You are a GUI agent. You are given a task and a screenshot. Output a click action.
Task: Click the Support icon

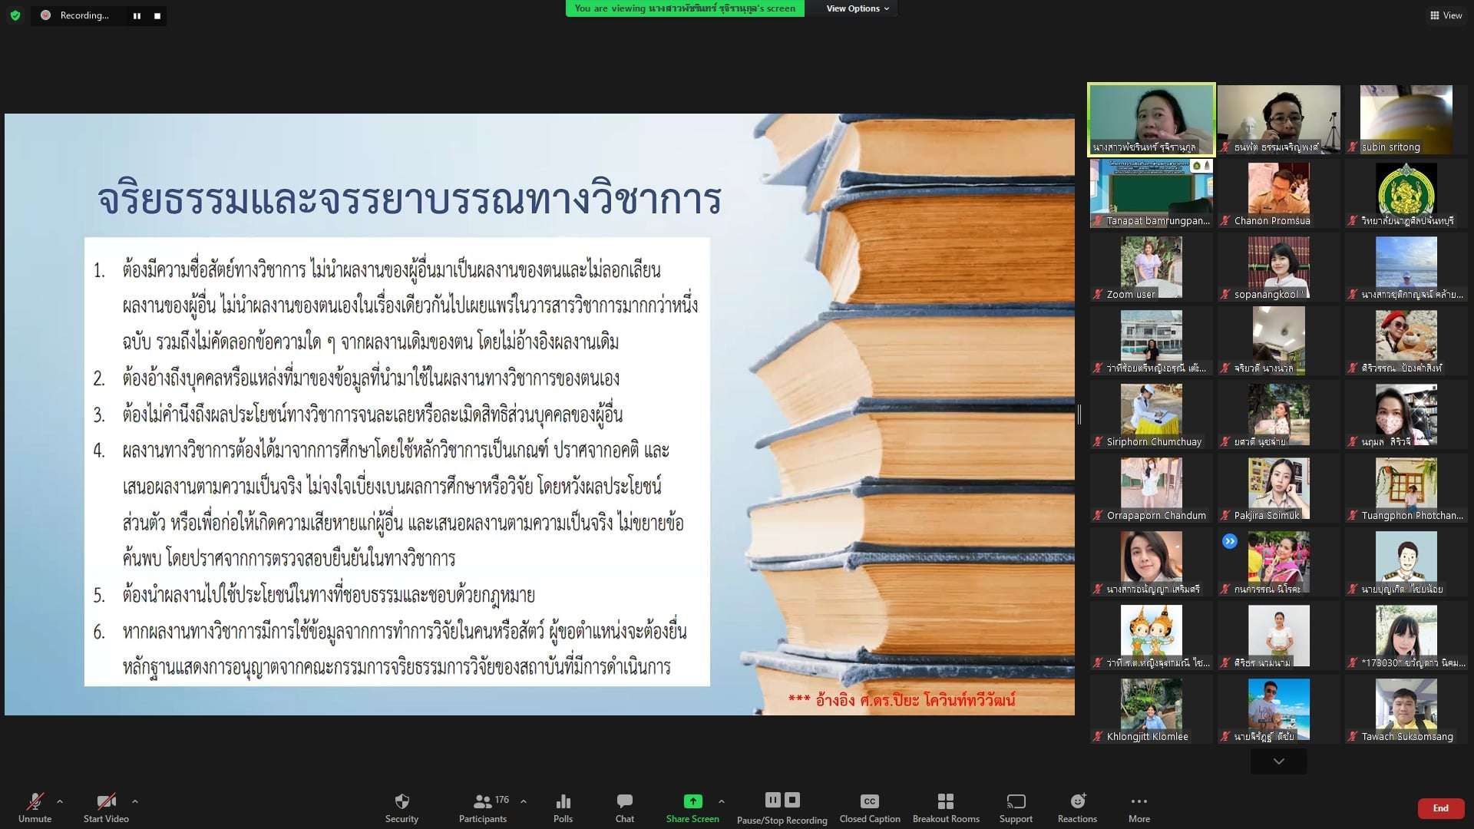1016,802
